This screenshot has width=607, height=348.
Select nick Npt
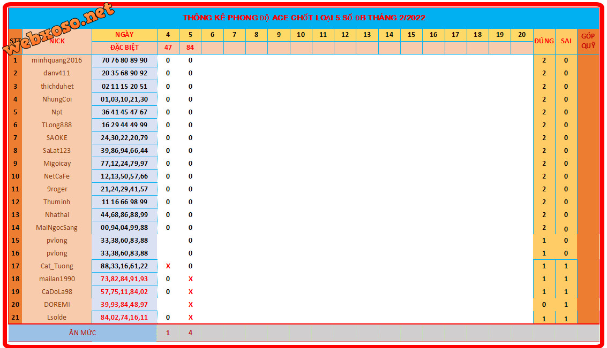point(57,112)
